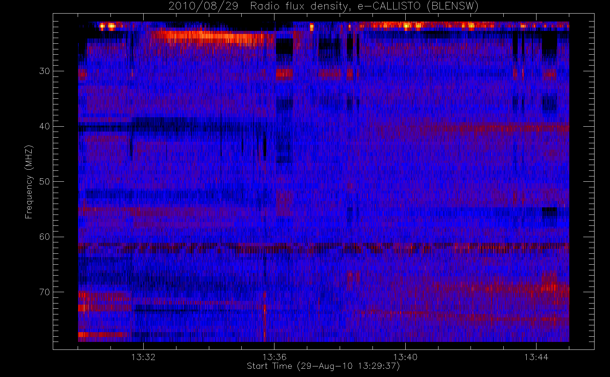Click the 'Frequency (MHz)' axis label
The height and width of the screenshot is (377, 610).
click(29, 182)
